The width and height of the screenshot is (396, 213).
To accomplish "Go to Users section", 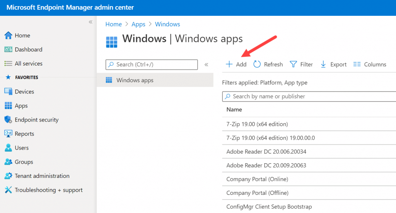I will point(22,148).
